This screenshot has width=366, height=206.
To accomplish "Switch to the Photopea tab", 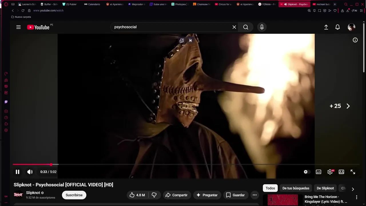I will coord(180,4).
